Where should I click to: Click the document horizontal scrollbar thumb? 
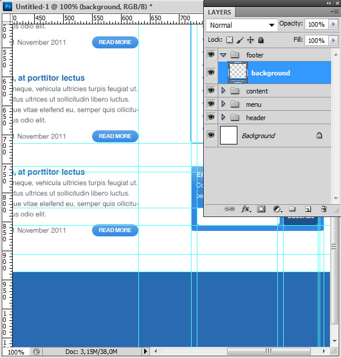click(269, 351)
